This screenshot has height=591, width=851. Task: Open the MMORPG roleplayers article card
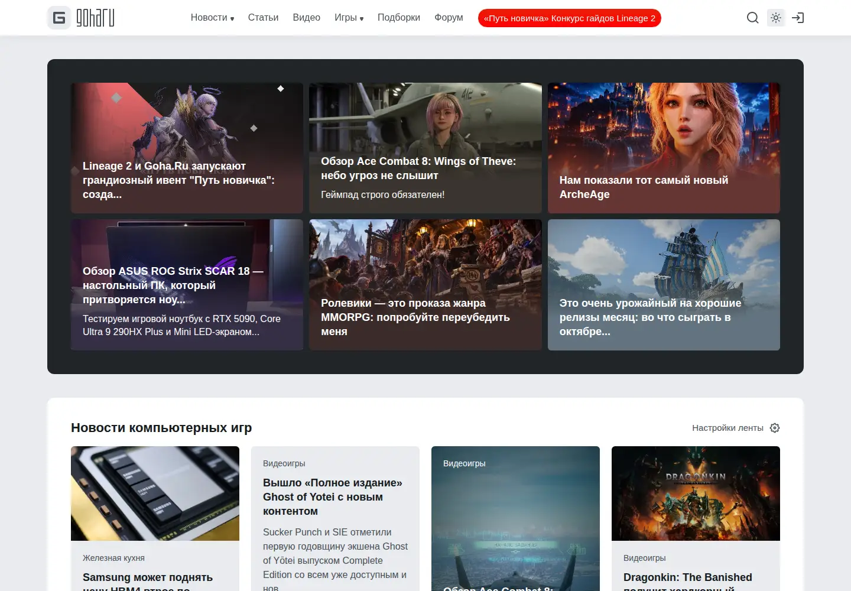click(425, 285)
